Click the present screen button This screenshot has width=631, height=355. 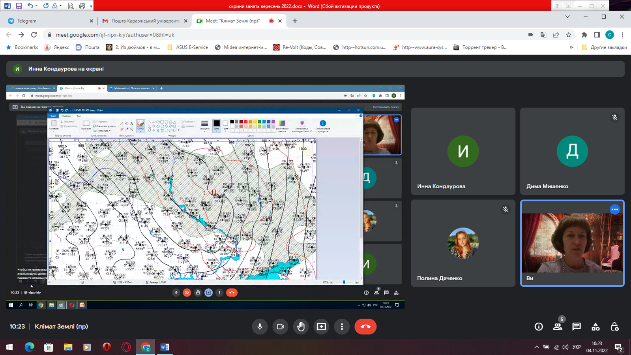tap(322, 327)
